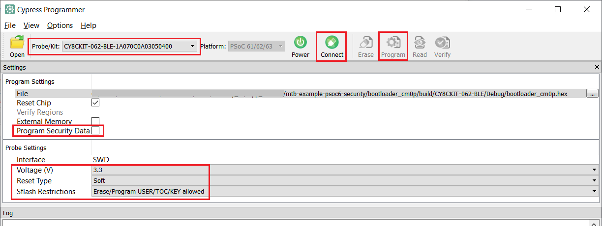The width and height of the screenshot is (602, 226).
Task: Click the Read toolbar icon
Action: [x=420, y=42]
